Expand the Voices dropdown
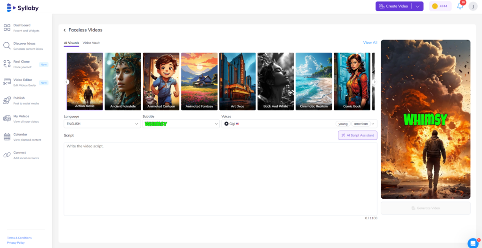Screen dimensions: 482x248 tap(373, 124)
